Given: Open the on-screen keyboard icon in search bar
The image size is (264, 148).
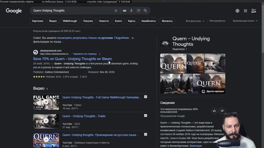Looking at the screenshot, I should (x=125, y=11).
